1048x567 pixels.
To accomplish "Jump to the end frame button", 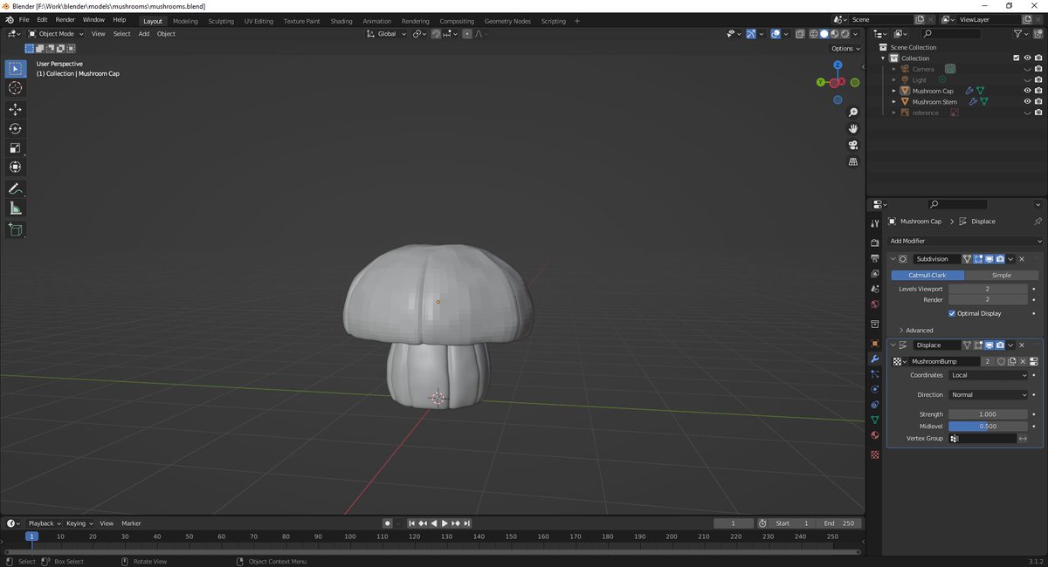I will click(x=467, y=523).
